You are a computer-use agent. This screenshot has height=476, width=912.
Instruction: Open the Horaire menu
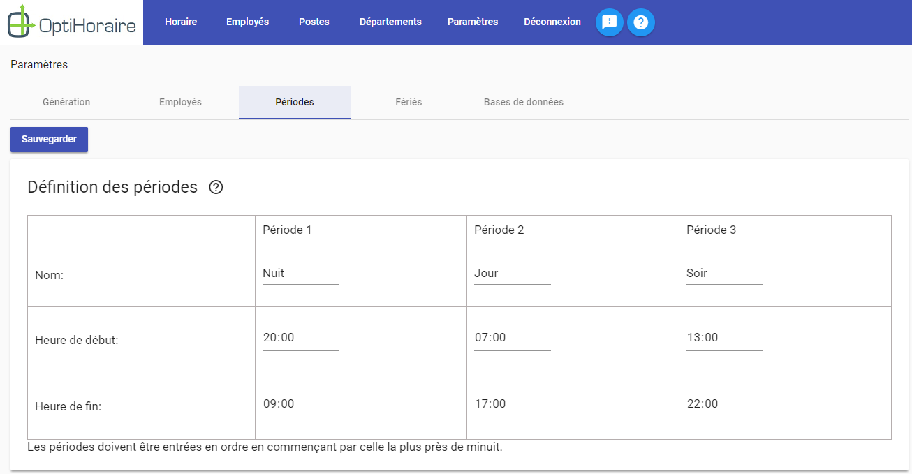[x=181, y=22]
